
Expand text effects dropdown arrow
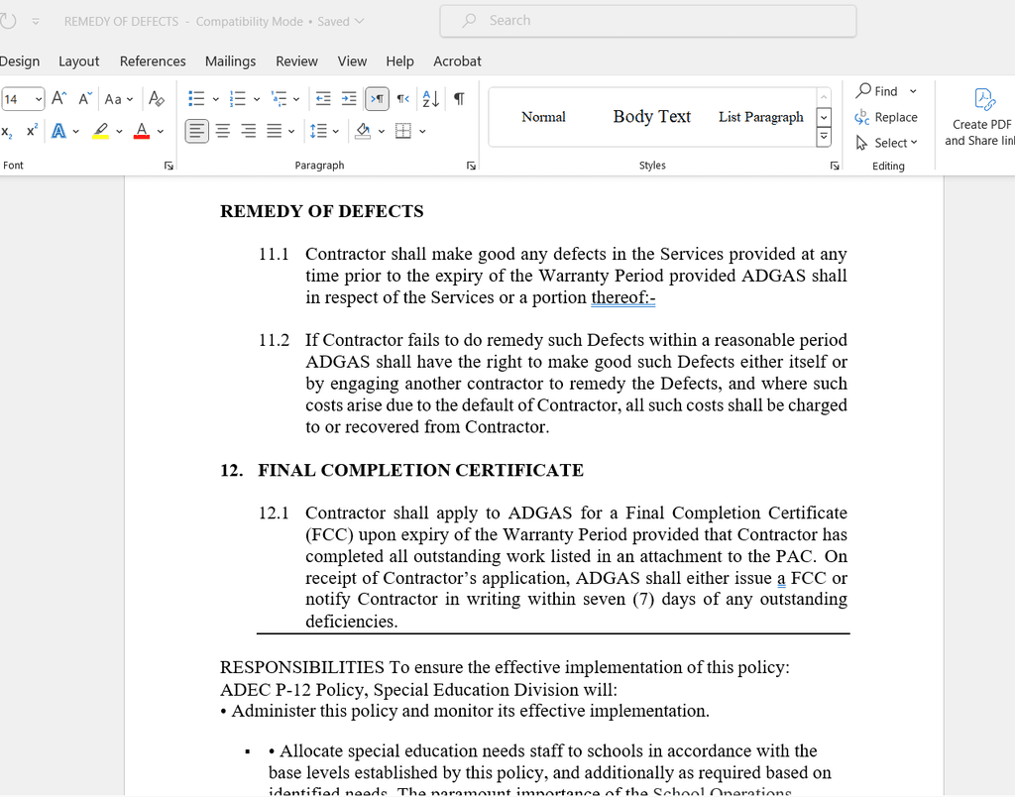click(75, 132)
